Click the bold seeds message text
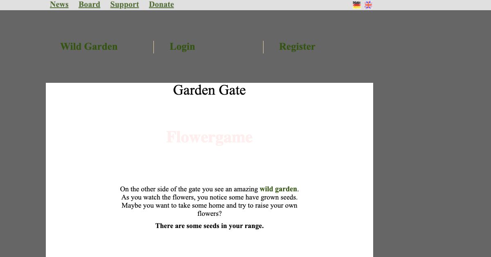 pyautogui.click(x=209, y=226)
